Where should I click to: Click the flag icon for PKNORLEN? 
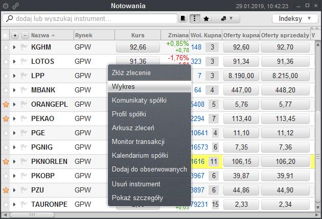[x=24, y=162]
